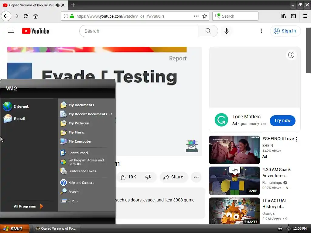Mute the tab using speaker icon

pos(57,5)
